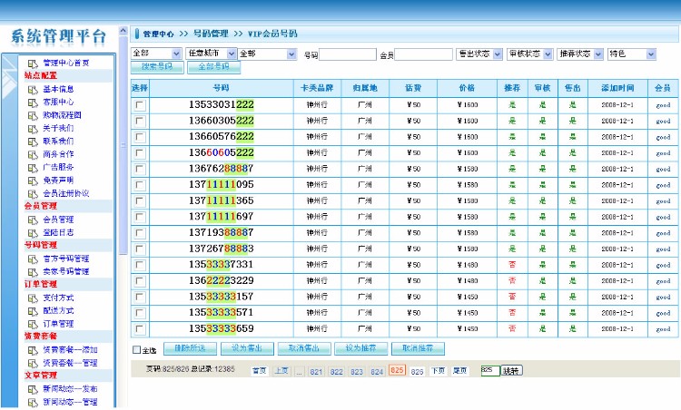Select the icon beside 关于我们
Image resolution: width=681 pixels, height=410 pixels.
click(33, 129)
